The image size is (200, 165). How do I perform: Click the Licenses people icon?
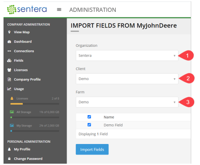coord(9,70)
